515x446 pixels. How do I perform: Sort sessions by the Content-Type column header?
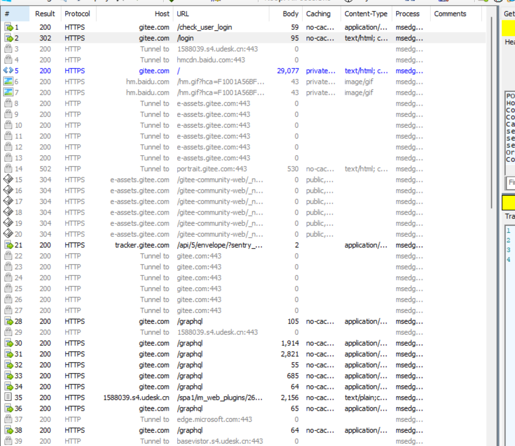[x=366, y=14]
